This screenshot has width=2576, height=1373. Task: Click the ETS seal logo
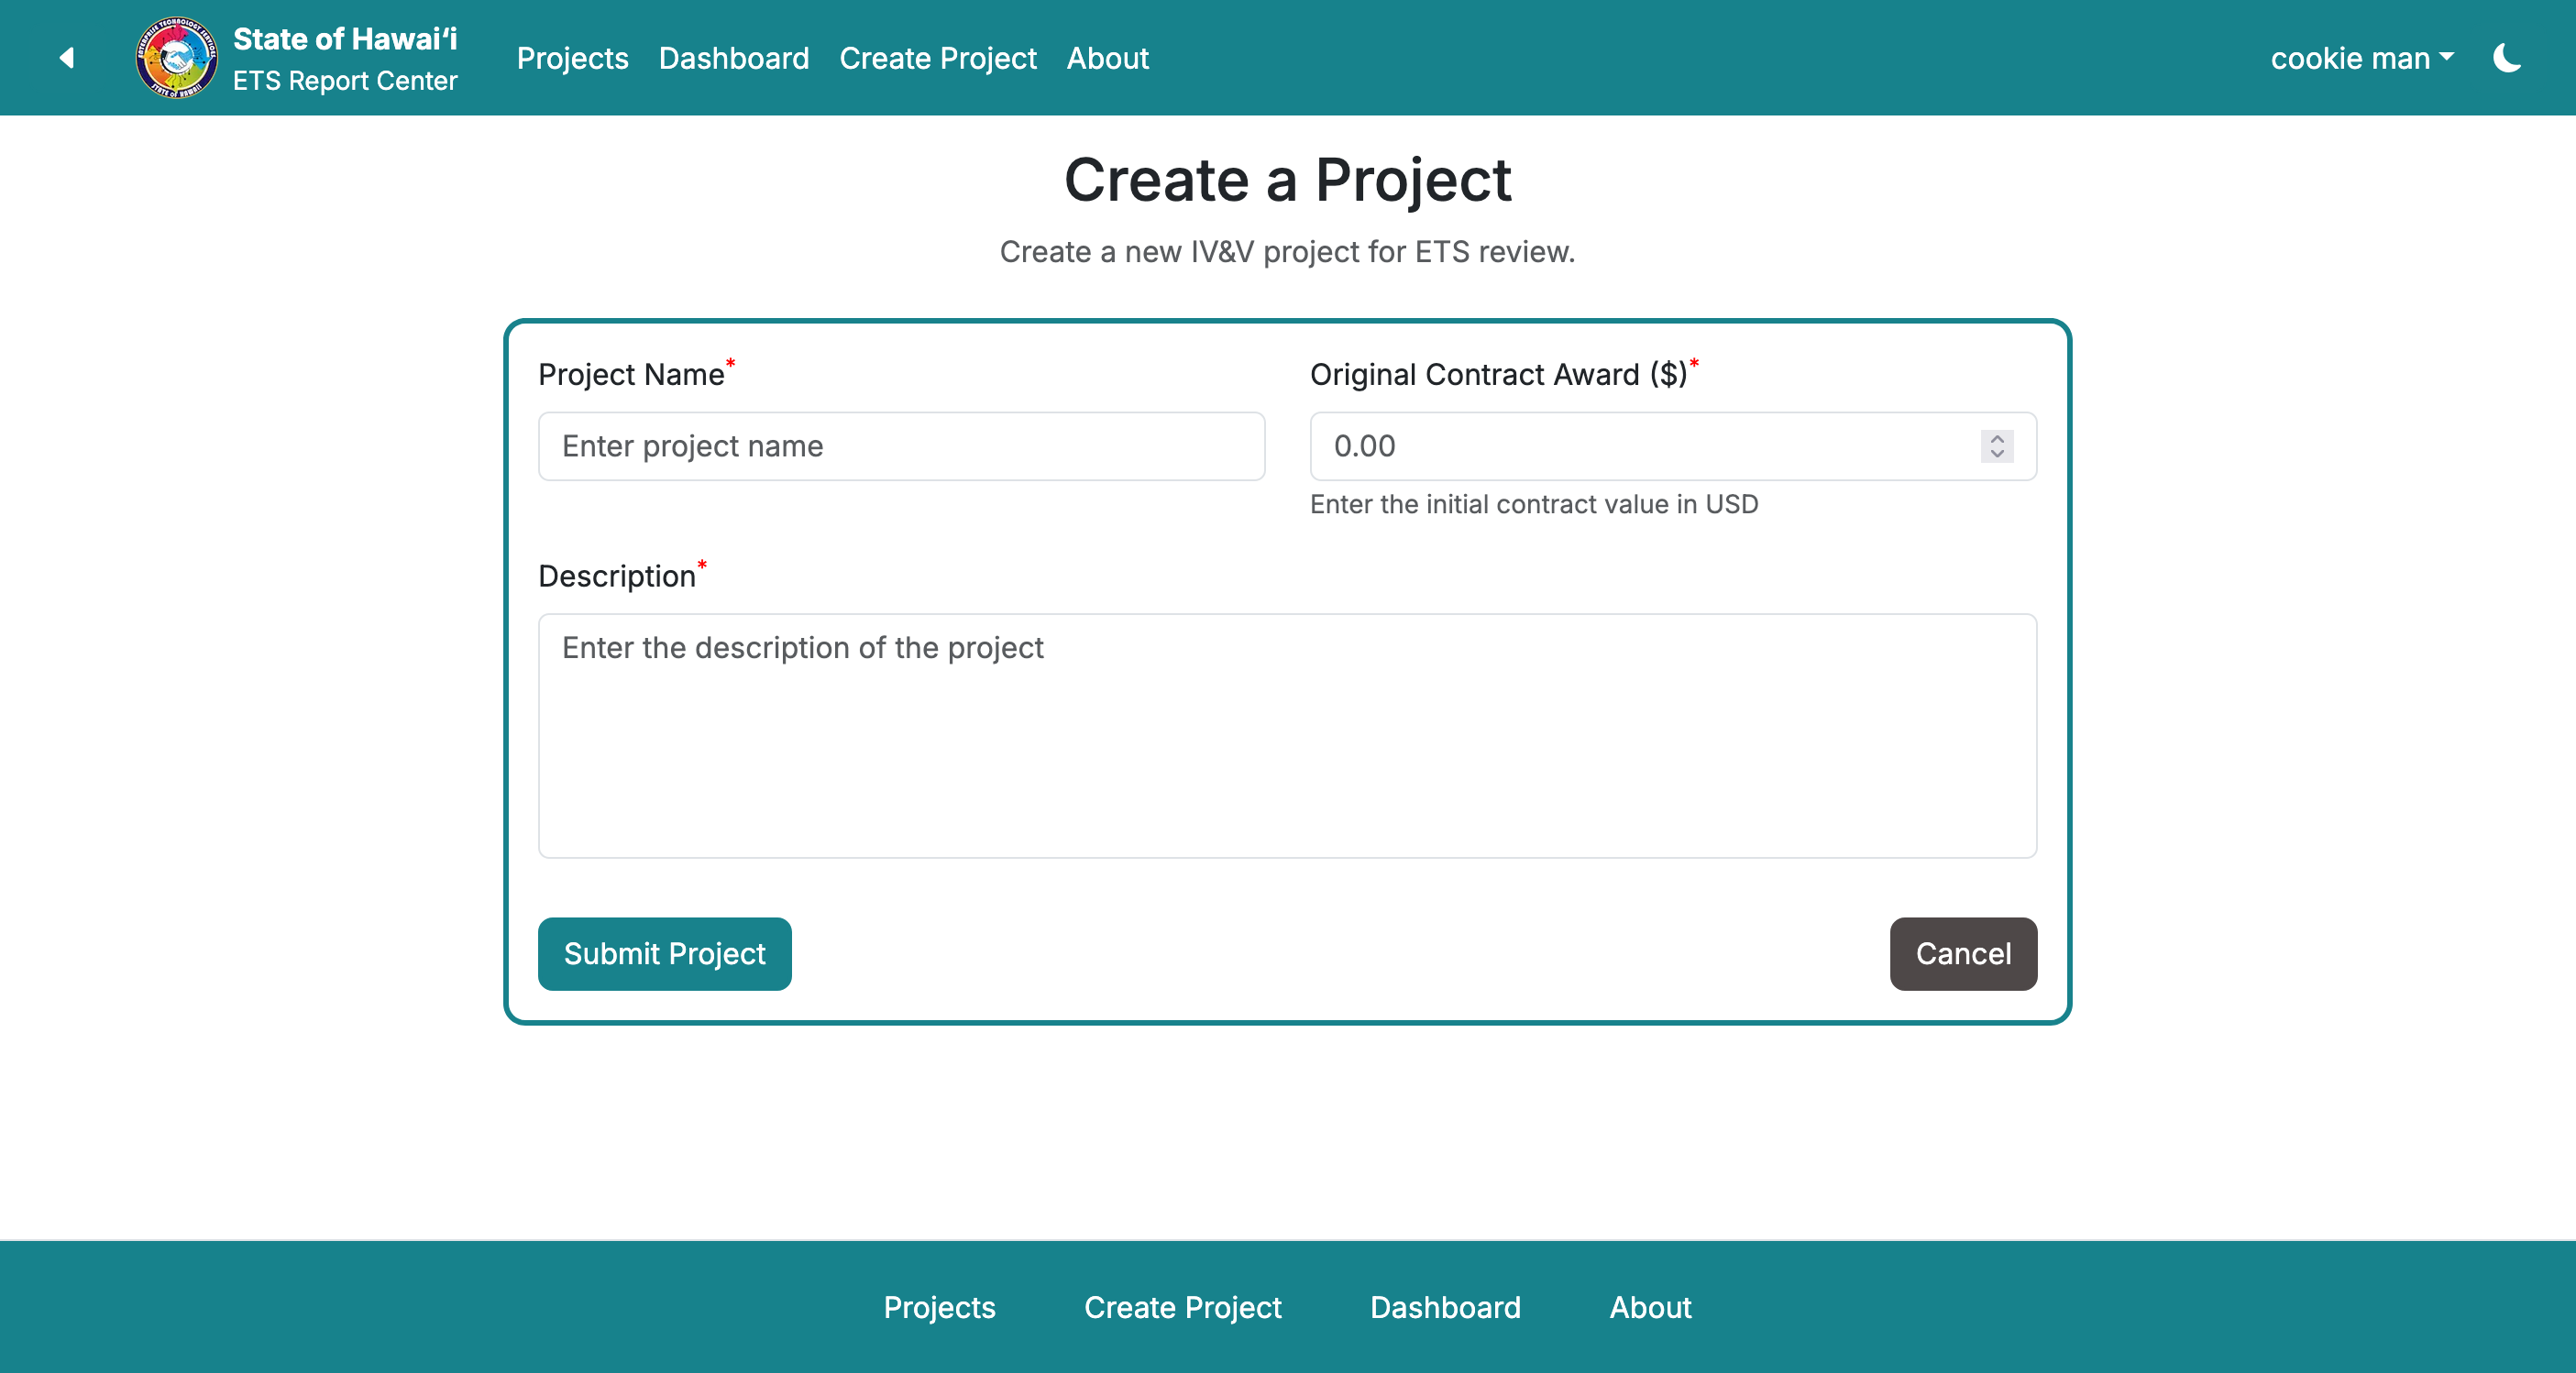tap(177, 58)
